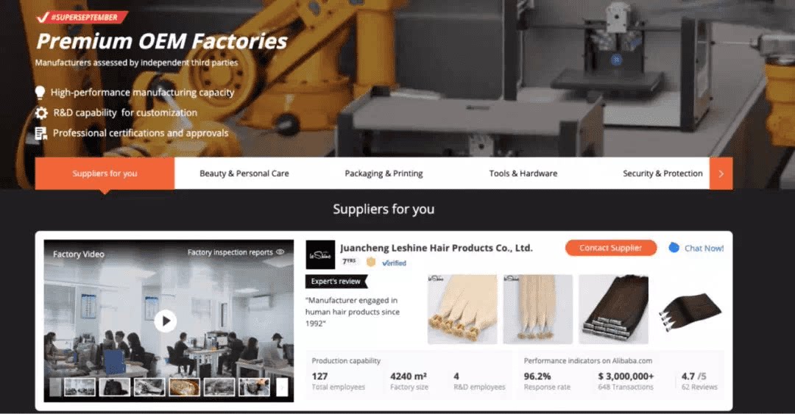The width and height of the screenshot is (795, 414).
Task: Open Factory inspection reports eye icon
Action: (x=280, y=251)
